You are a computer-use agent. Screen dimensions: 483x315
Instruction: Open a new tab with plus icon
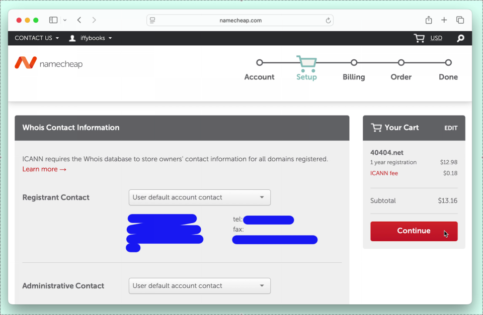(x=444, y=20)
